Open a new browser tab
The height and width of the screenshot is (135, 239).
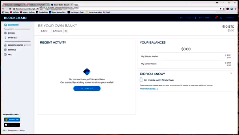(x=76, y=5)
